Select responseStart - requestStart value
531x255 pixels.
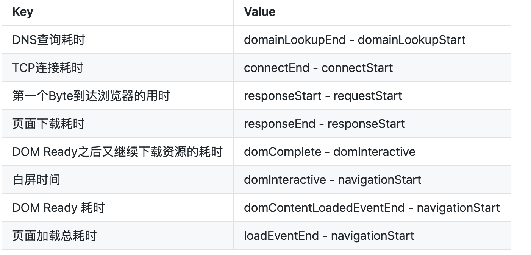[x=372, y=95]
